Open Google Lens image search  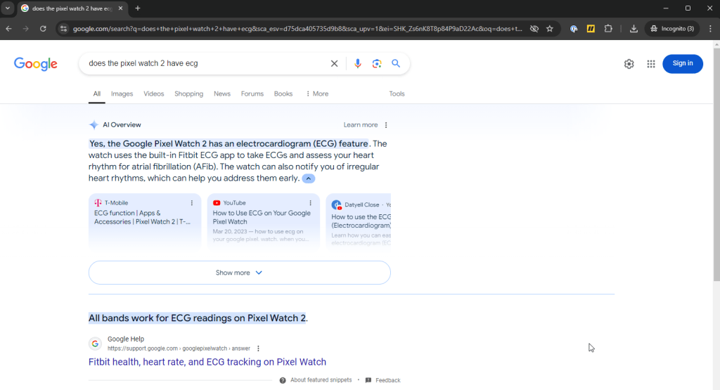click(x=377, y=63)
